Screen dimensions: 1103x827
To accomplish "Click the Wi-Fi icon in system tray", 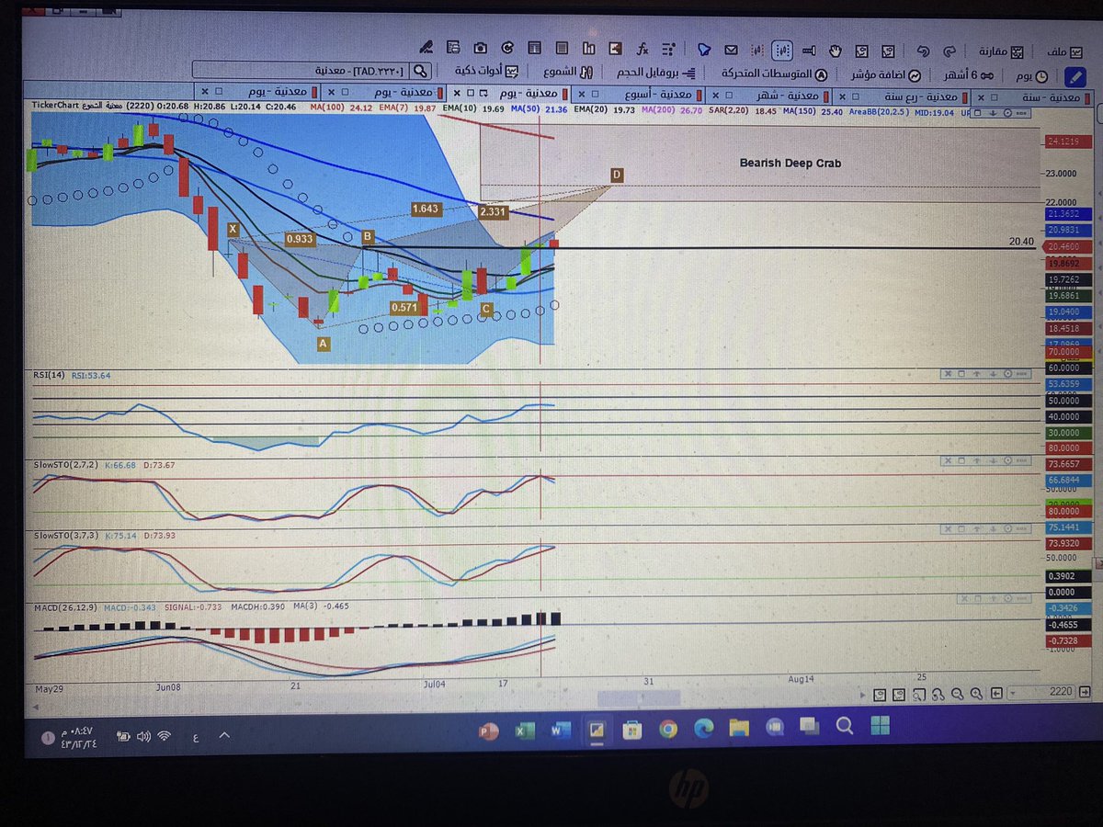I will tap(165, 736).
